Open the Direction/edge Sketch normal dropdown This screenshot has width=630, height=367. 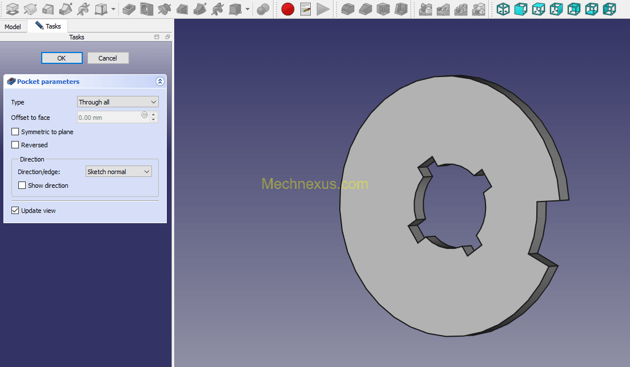click(x=118, y=172)
